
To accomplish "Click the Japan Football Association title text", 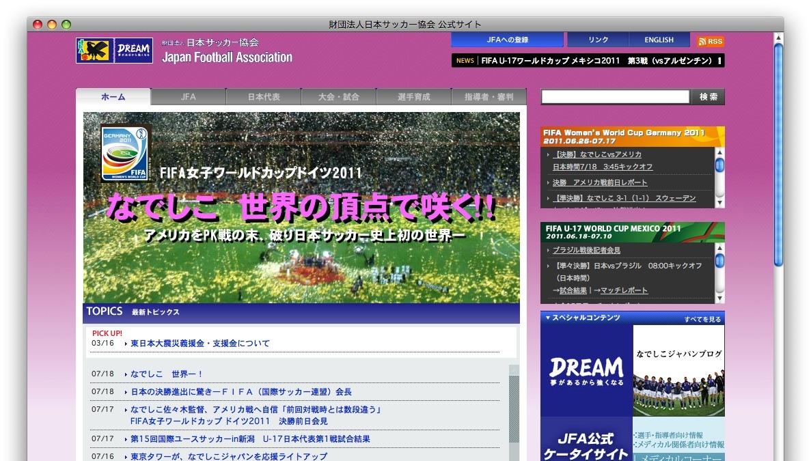I will click(x=227, y=57).
